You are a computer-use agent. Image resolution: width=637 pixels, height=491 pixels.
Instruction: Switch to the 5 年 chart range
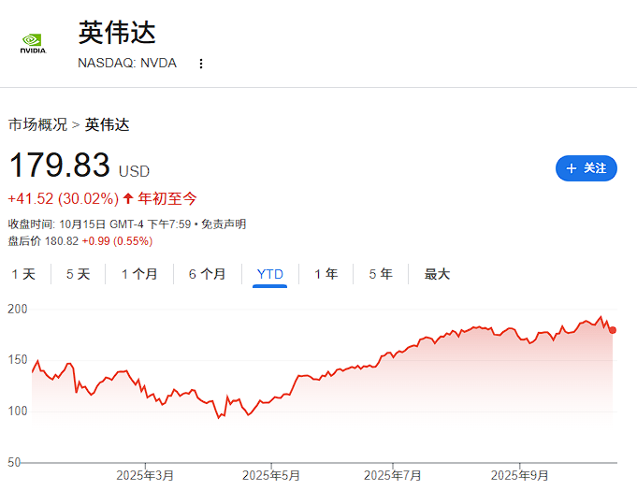pyautogui.click(x=381, y=274)
